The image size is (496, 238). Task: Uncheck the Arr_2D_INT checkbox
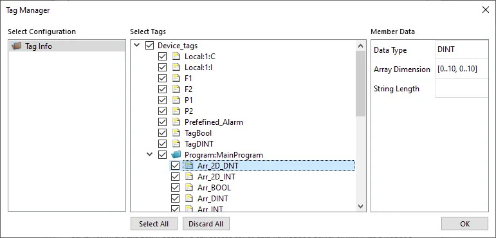[x=175, y=177]
